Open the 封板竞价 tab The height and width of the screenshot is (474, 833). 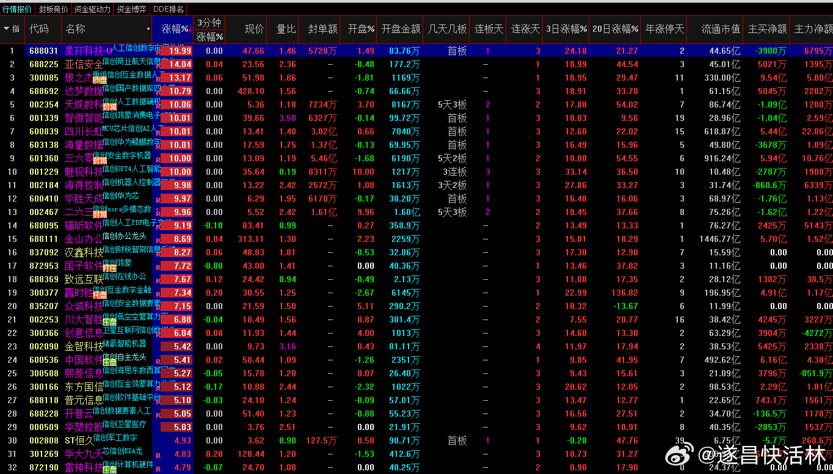click(54, 9)
